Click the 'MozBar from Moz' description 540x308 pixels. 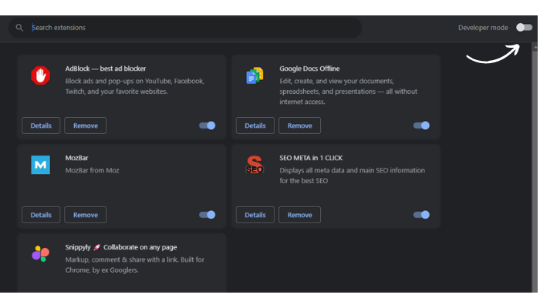tap(93, 170)
